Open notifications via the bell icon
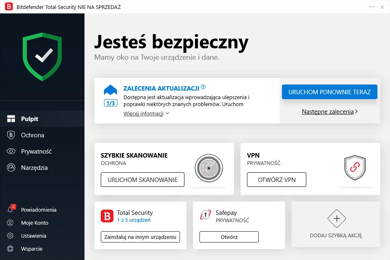 click(10, 210)
